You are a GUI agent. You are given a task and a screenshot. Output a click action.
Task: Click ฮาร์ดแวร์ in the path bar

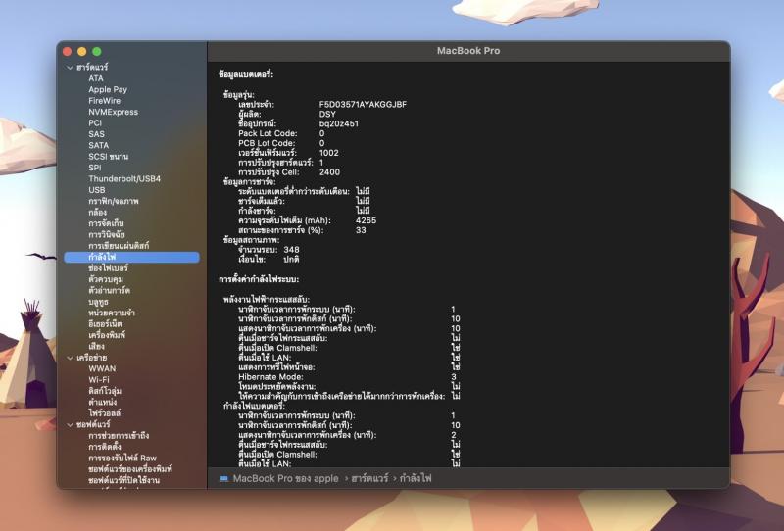coord(369,478)
